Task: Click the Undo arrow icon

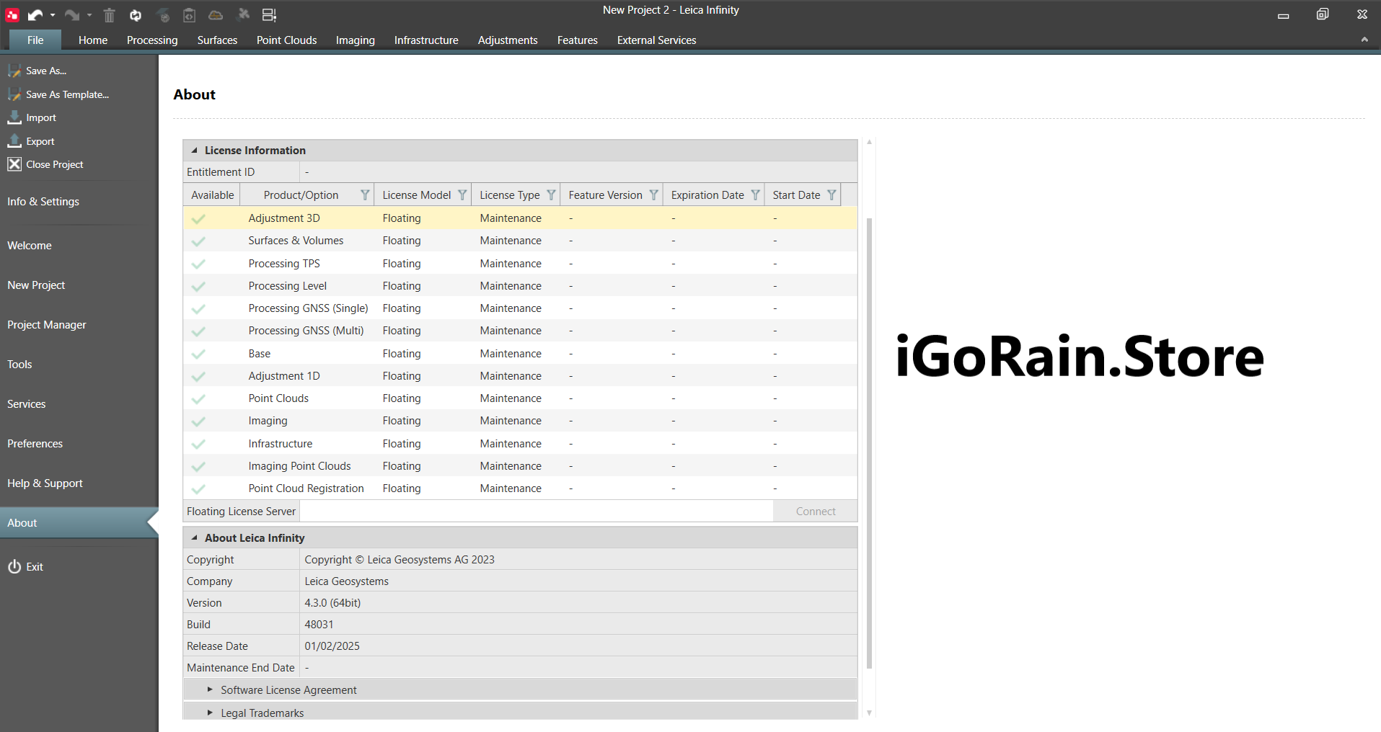Action: 35,14
